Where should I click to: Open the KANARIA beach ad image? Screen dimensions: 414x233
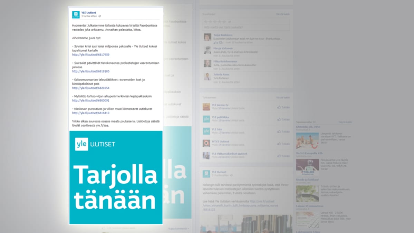pyautogui.click(x=307, y=140)
